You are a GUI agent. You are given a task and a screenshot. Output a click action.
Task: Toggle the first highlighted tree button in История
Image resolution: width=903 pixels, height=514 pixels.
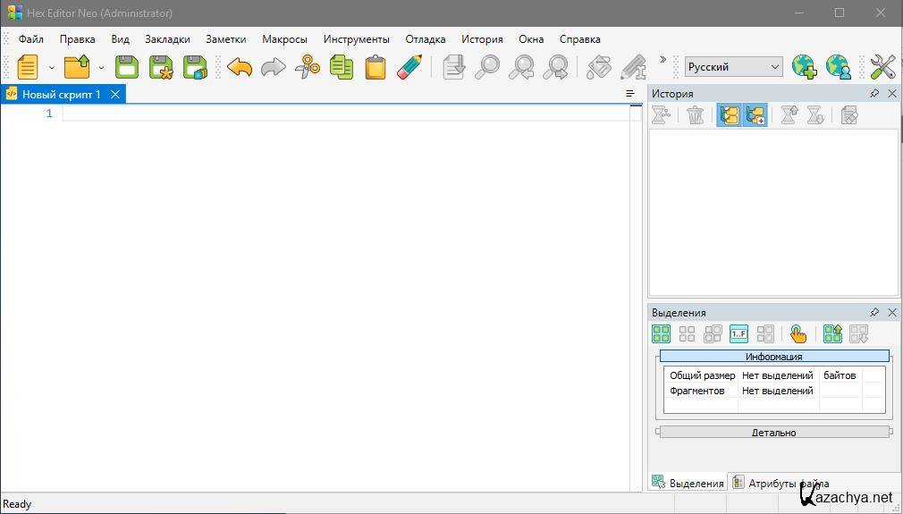729,115
